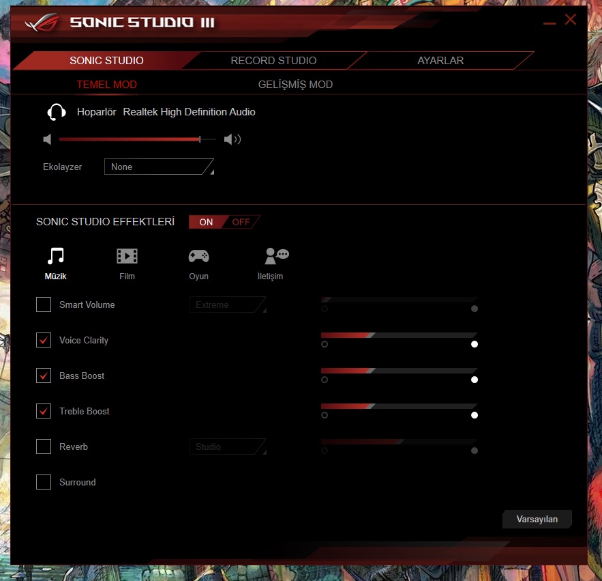602x581 pixels.
Task: Click the Realtek High Definition Audio label
Action: coord(189,112)
